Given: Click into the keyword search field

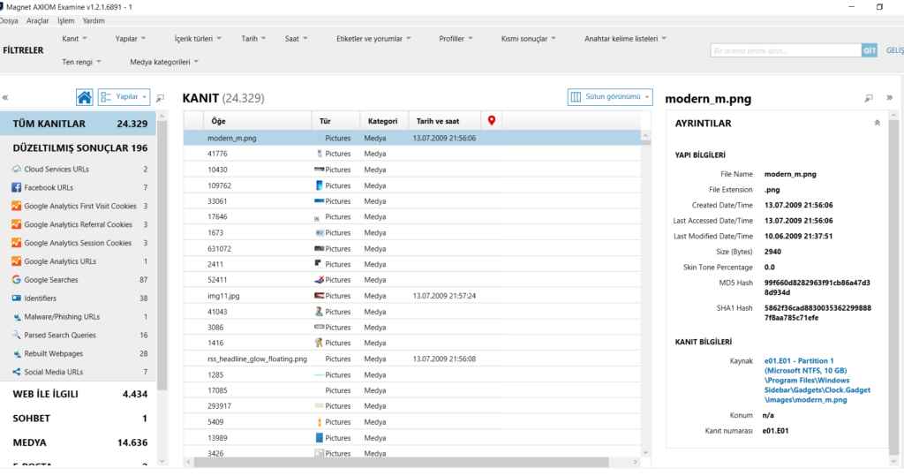Looking at the screenshot, I should coord(784,51).
